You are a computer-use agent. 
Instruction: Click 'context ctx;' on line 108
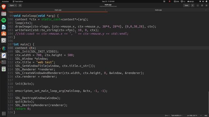[x=25, y=48]
